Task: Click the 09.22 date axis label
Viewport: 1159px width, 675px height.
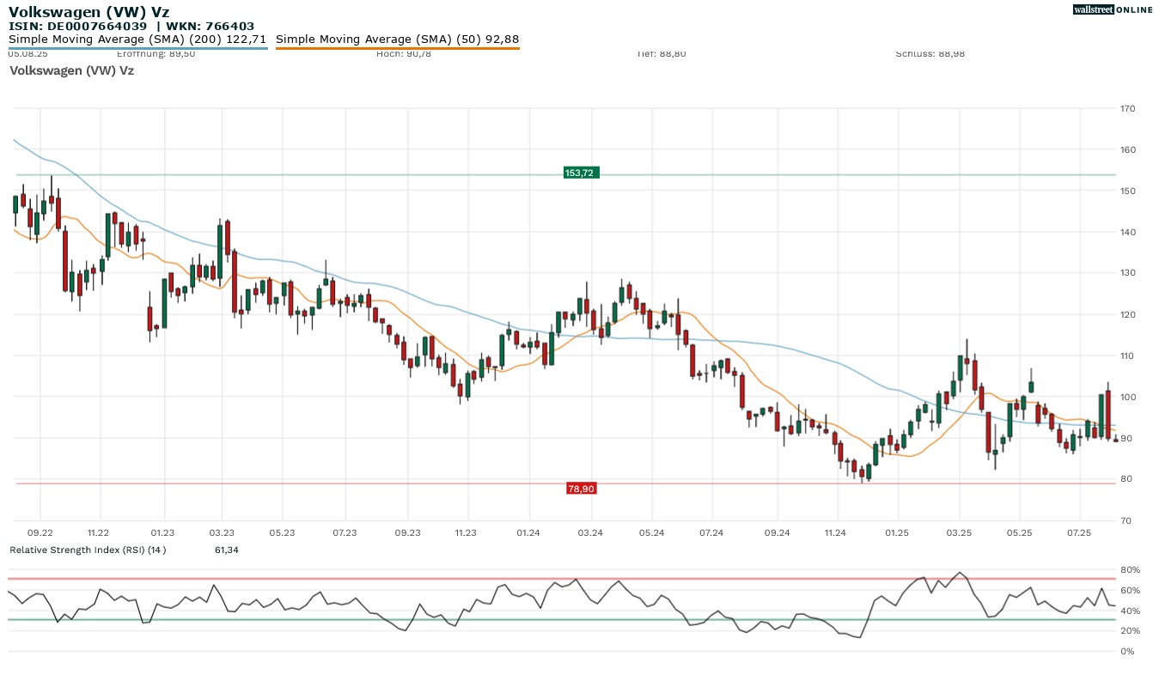Action: click(x=40, y=533)
